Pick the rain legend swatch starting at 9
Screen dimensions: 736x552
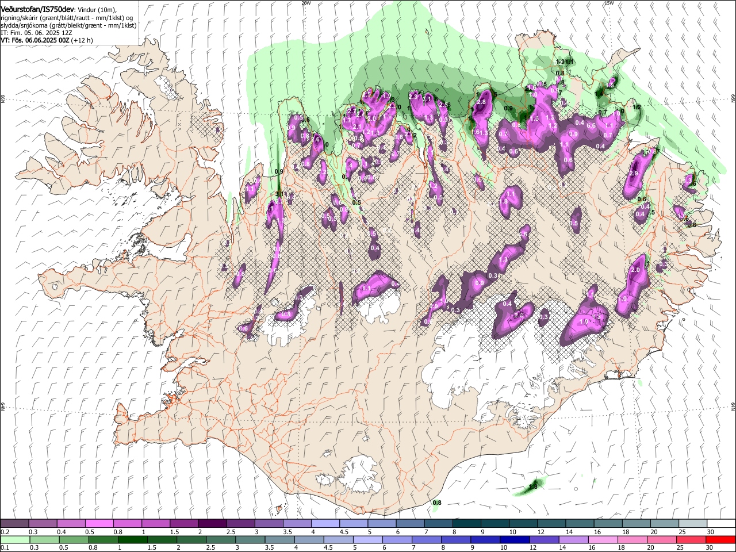486,539
